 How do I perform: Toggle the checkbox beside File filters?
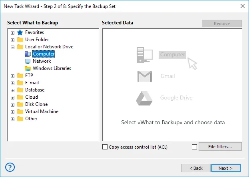[x=195, y=147]
